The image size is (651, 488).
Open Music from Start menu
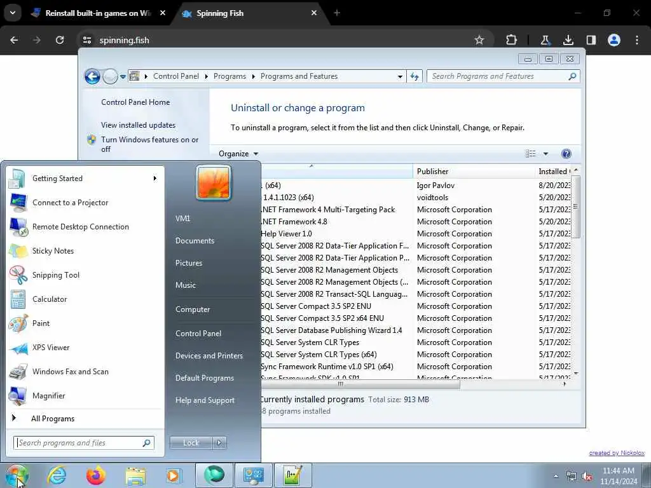point(185,285)
